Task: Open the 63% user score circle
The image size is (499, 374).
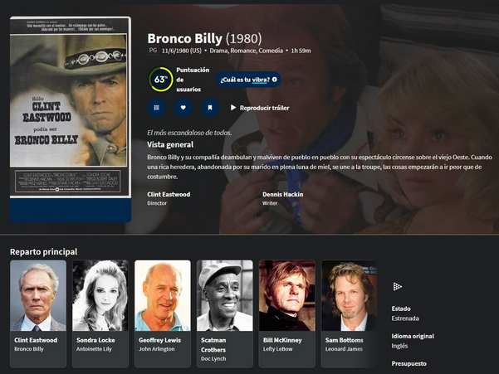Action: click(x=160, y=80)
